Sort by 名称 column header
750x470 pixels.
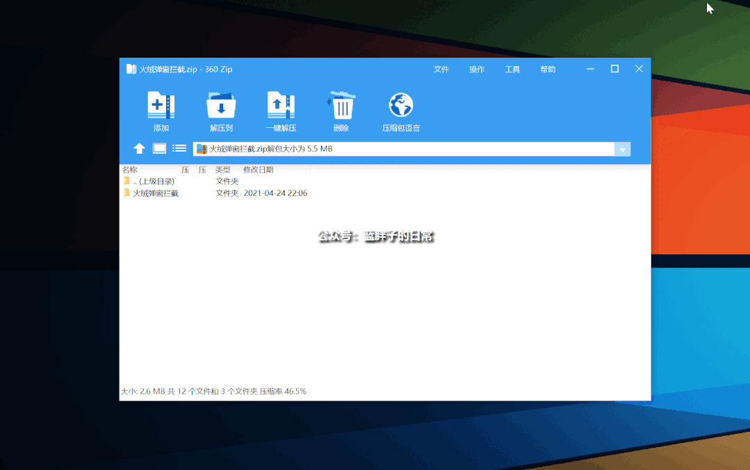tap(130, 170)
